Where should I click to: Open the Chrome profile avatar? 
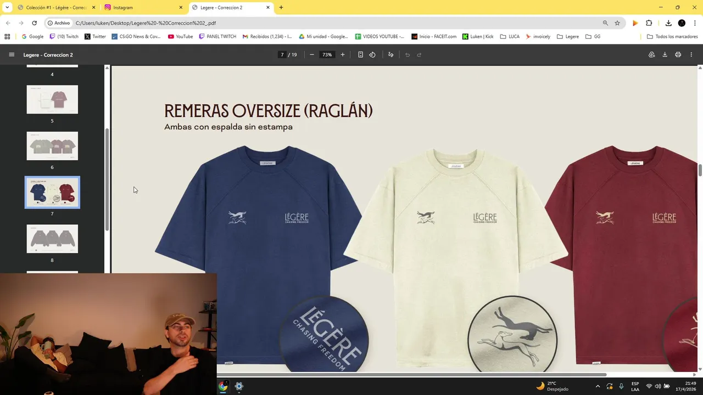[x=682, y=23]
